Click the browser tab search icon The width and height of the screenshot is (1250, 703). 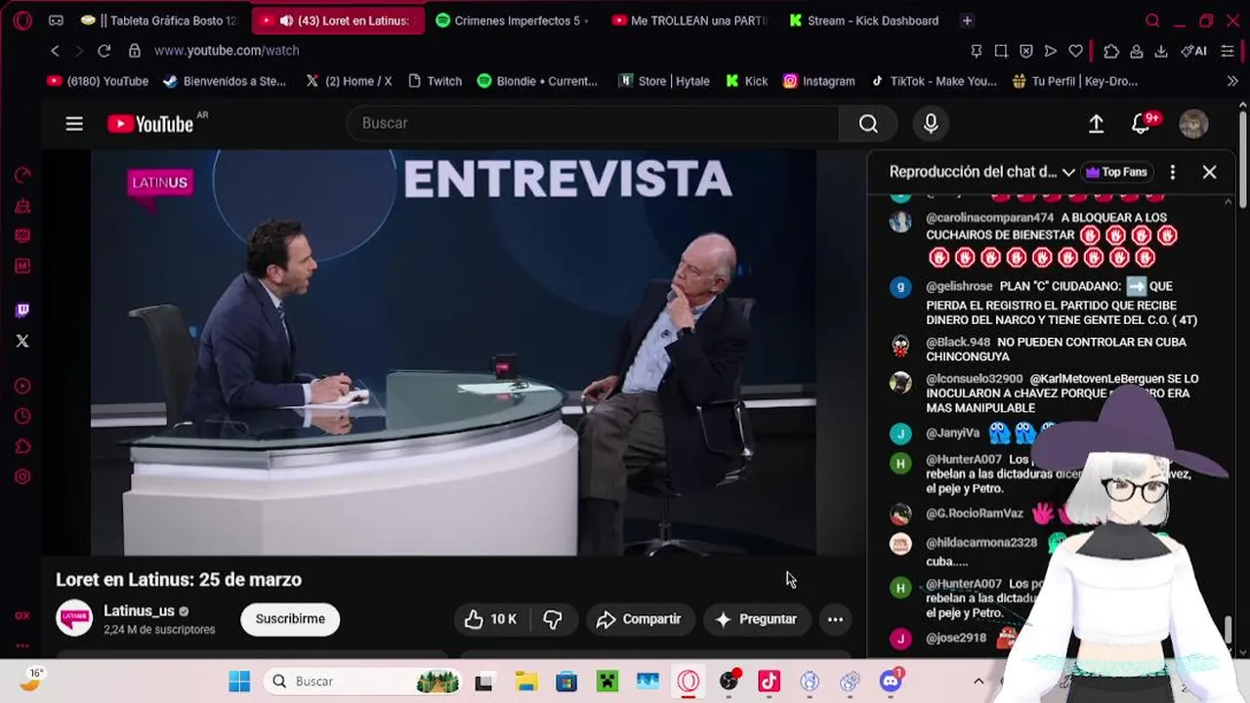click(1152, 21)
